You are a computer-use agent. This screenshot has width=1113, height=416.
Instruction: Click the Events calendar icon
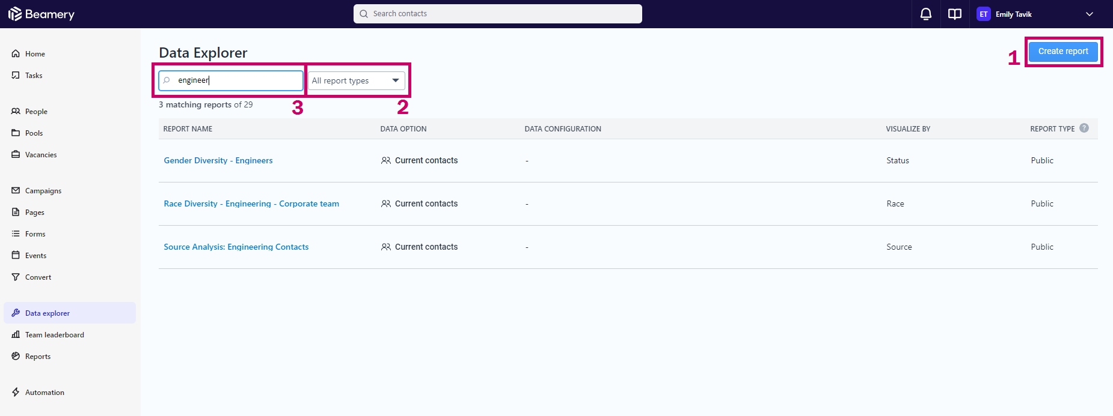[x=16, y=255]
